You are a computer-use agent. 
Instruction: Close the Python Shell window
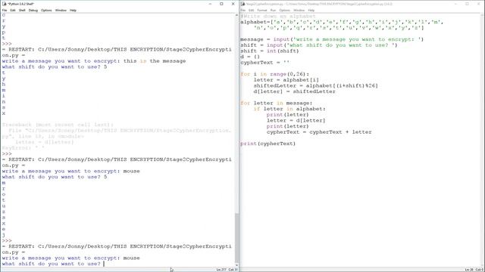coord(233,4)
